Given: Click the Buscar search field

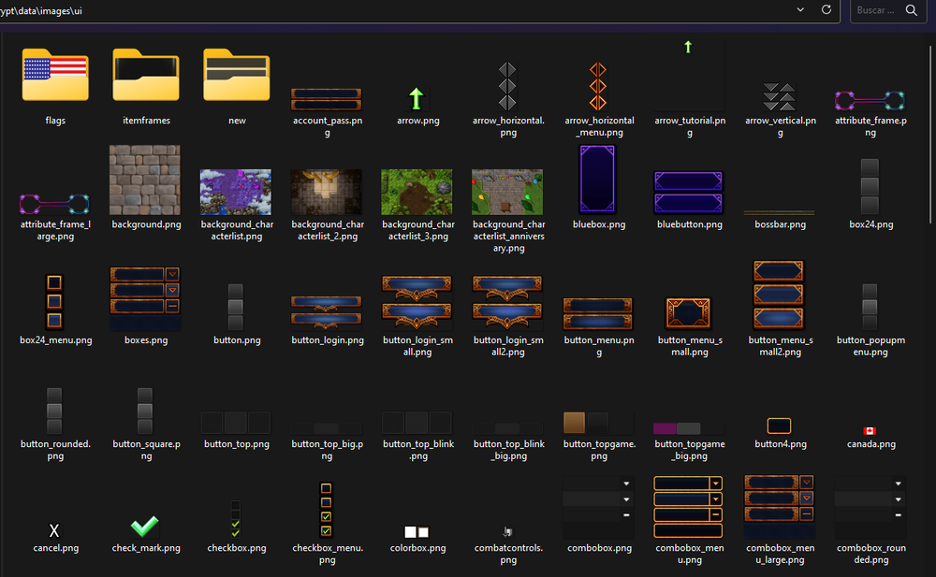Looking at the screenshot, I should tap(877, 10).
